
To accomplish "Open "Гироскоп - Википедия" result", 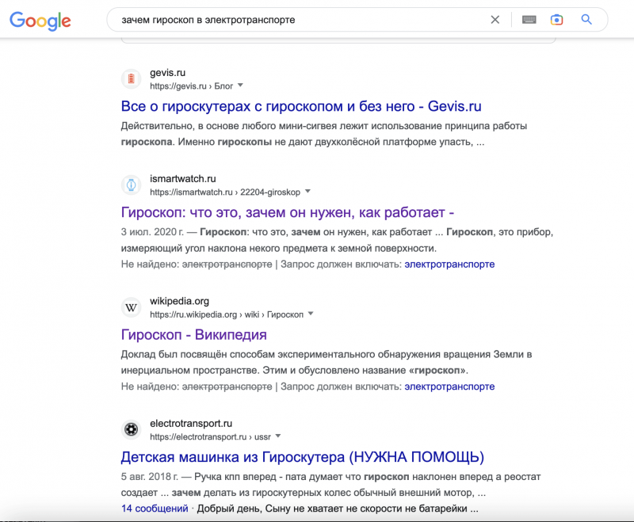I will pyautogui.click(x=193, y=334).
